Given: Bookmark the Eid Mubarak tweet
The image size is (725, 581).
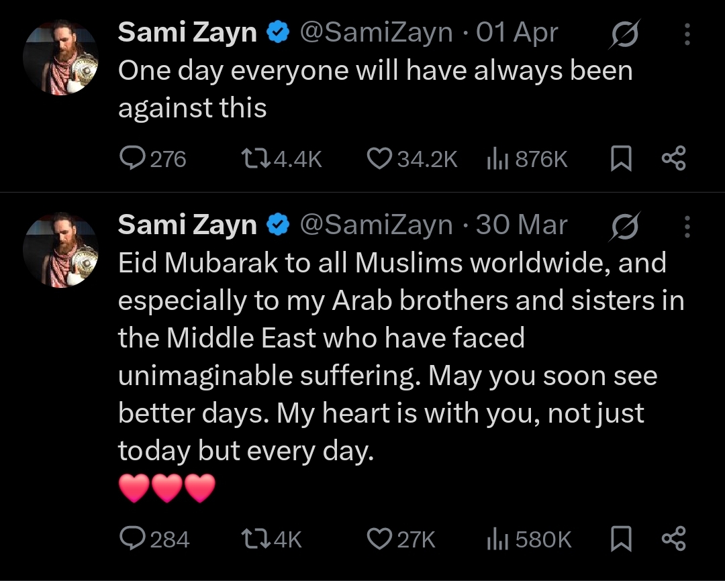Looking at the screenshot, I should coord(622,539).
